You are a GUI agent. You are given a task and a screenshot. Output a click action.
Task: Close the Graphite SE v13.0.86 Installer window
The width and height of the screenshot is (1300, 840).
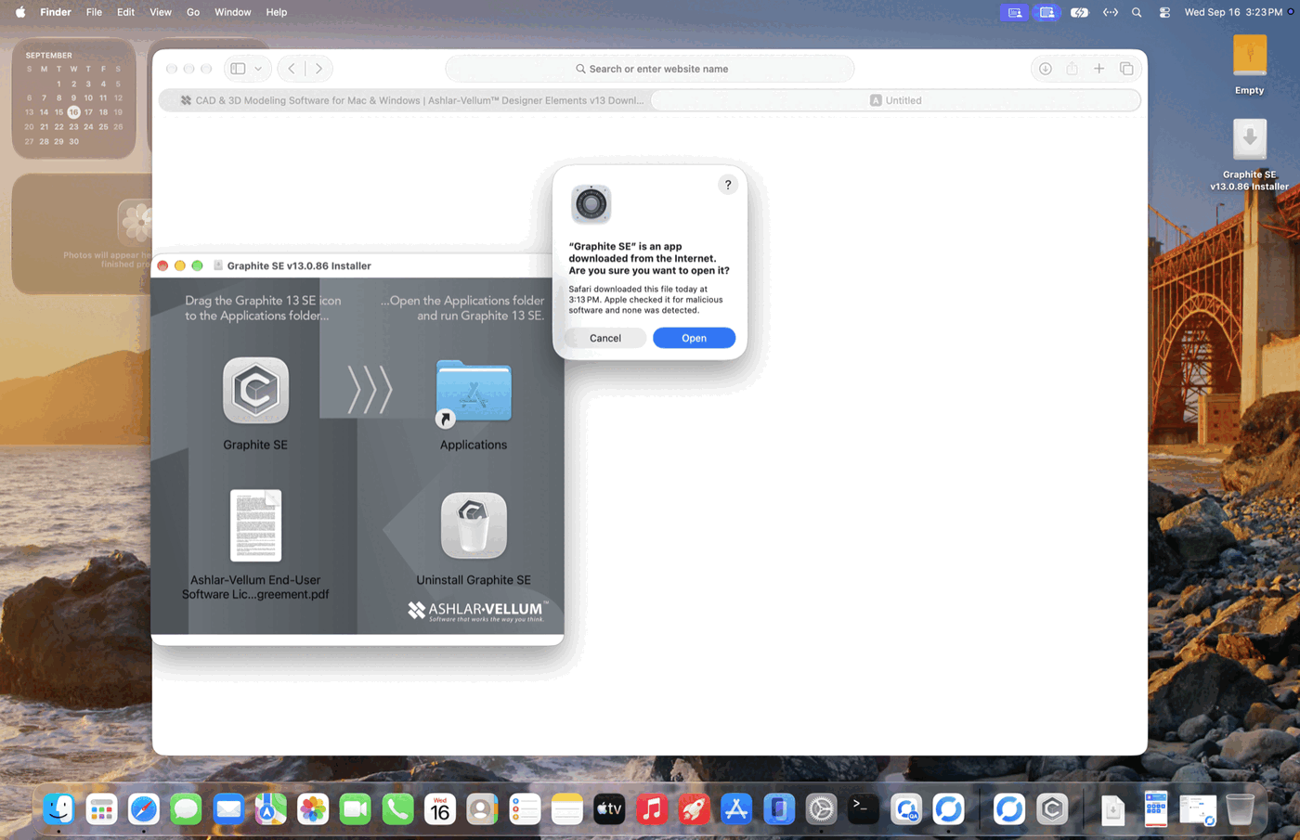(x=162, y=265)
